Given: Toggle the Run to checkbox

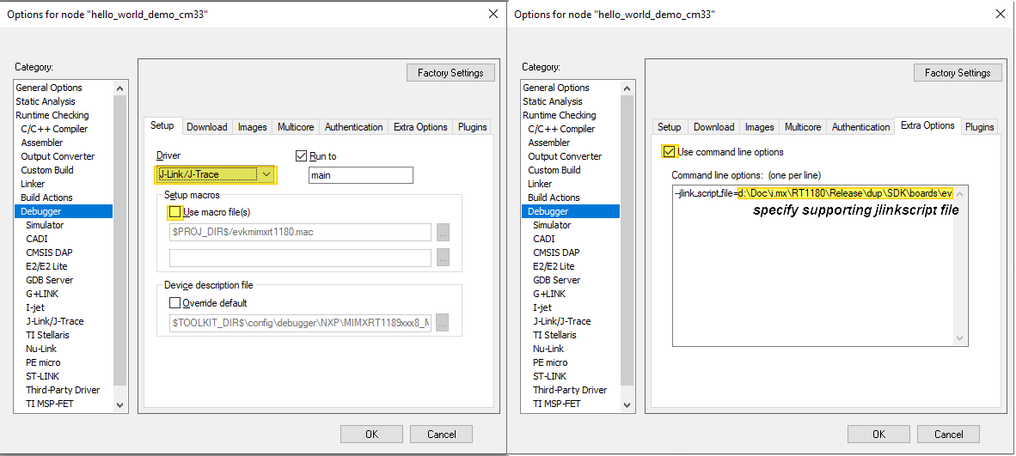Looking at the screenshot, I should click(x=301, y=156).
